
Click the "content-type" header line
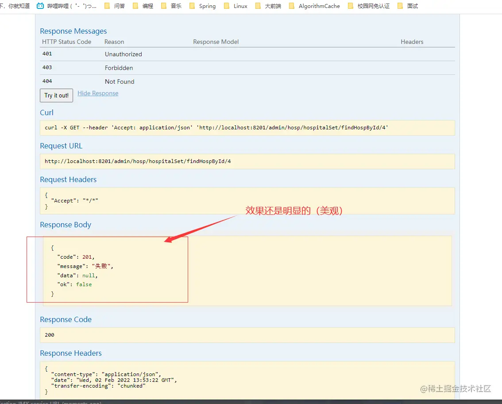click(106, 374)
